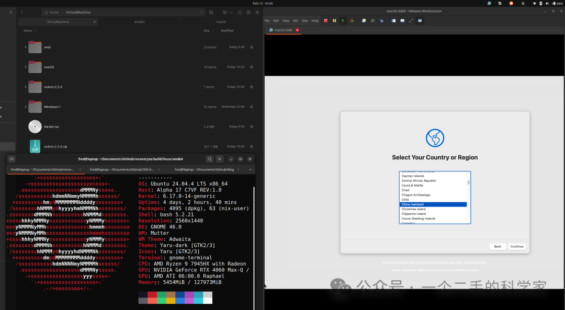
Task: Expand the macOS folder row
Action: pos(26,67)
